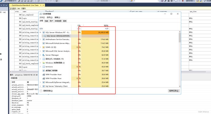The height and width of the screenshot is (114, 211).
Task: Click the first WMI Provider Host icon (30.6 MB)
Action: (44, 75)
